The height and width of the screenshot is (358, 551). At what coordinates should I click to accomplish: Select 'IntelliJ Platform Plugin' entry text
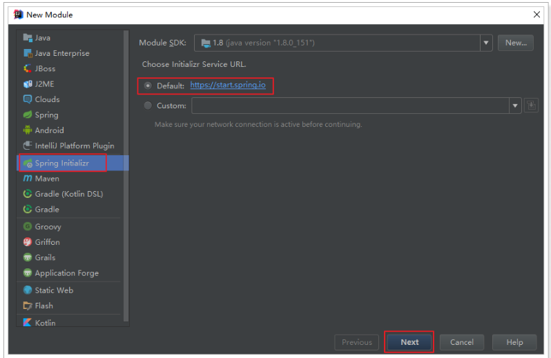click(x=75, y=146)
